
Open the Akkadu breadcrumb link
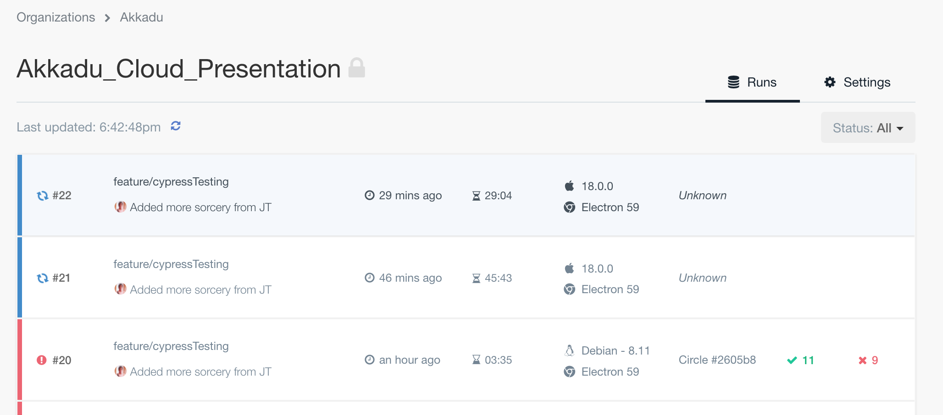click(x=141, y=17)
